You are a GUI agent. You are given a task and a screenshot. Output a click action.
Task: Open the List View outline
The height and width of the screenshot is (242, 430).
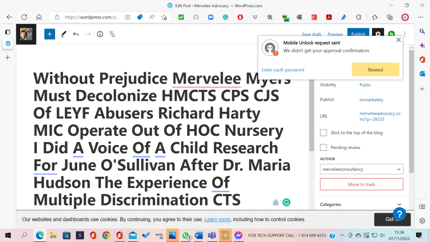[x=112, y=34]
